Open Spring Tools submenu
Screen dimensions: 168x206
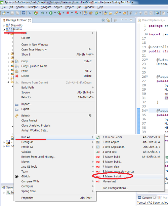click(55, 191)
